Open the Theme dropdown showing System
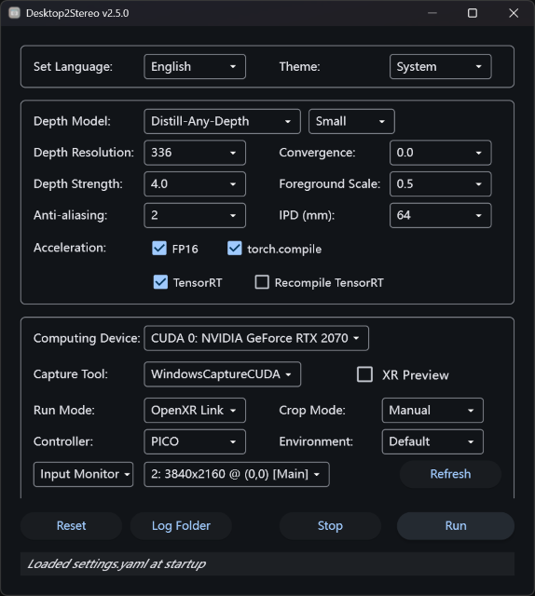The height and width of the screenshot is (596, 535). (x=440, y=67)
